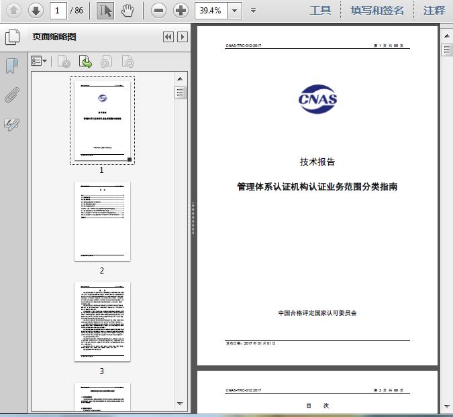
Task: Switch to the Hand pan tool
Action: (128, 10)
